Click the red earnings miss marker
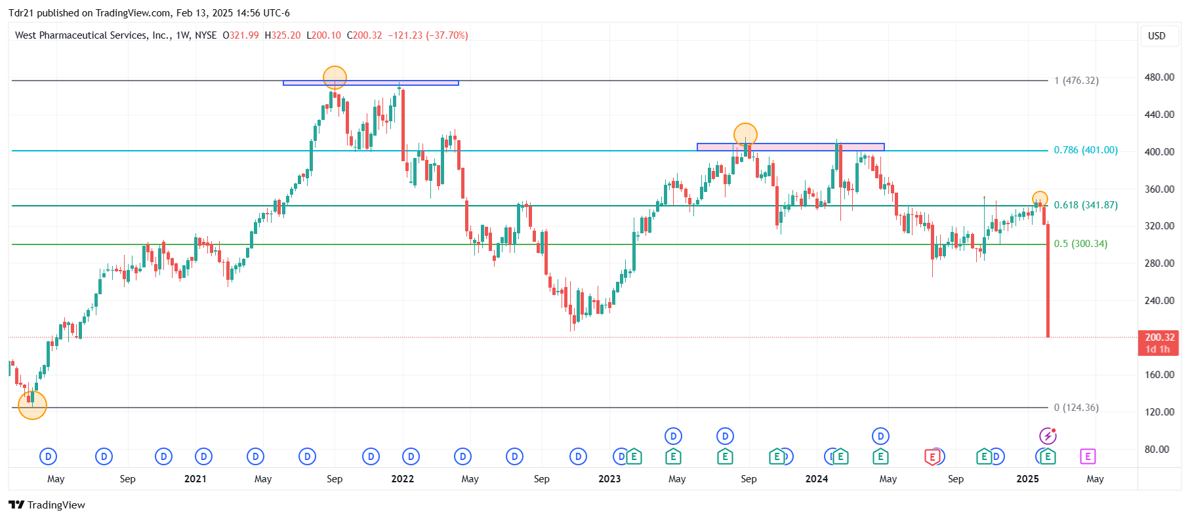This screenshot has height=519, width=1190. pyautogui.click(x=932, y=456)
